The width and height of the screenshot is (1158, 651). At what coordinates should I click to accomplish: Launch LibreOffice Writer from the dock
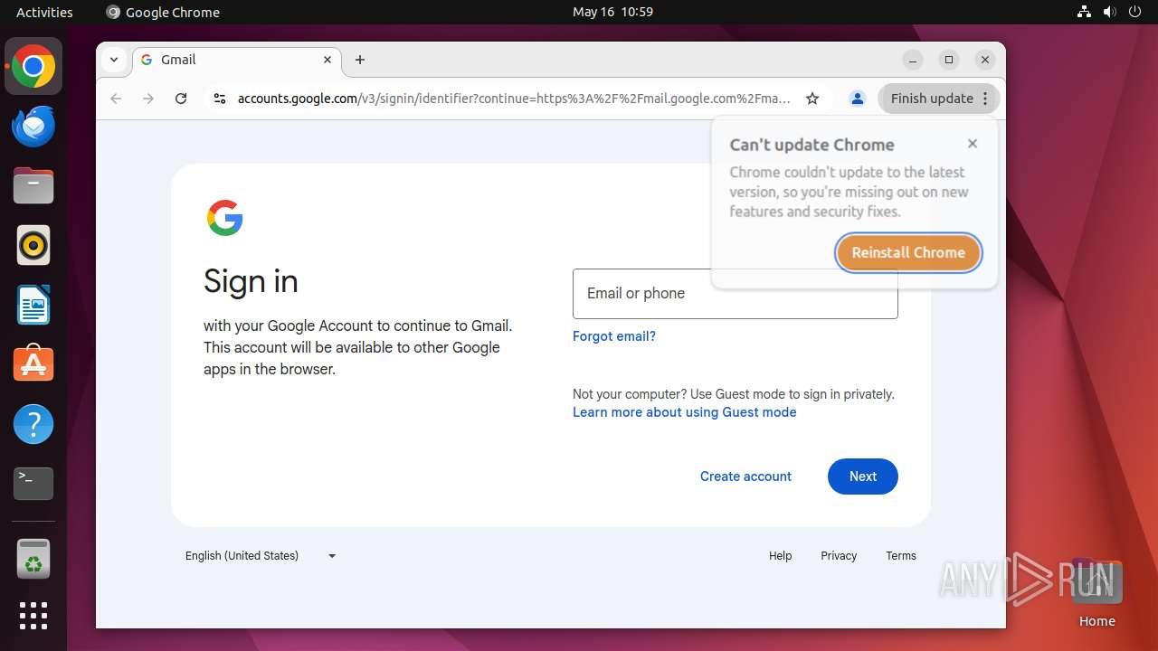click(x=33, y=305)
